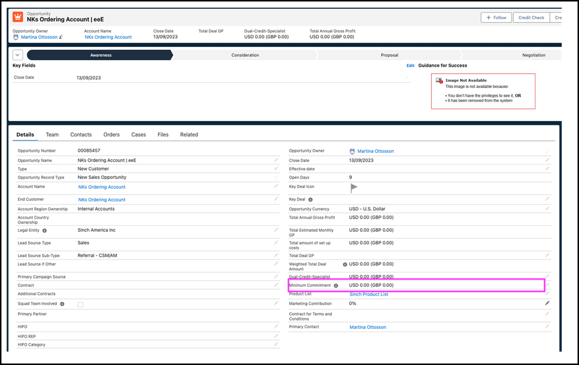The height and width of the screenshot is (365, 579).
Task: Click the Credit Check button
Action: point(531,17)
